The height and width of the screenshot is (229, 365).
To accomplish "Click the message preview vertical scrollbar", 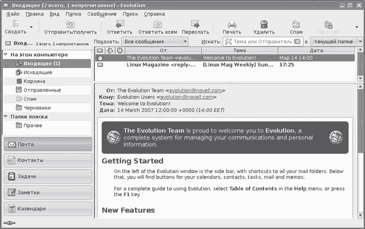I will tap(360, 151).
